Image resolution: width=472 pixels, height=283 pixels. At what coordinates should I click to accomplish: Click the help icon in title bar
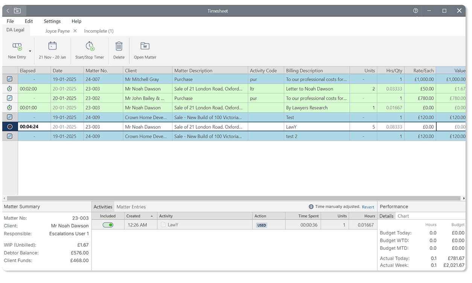point(416,11)
